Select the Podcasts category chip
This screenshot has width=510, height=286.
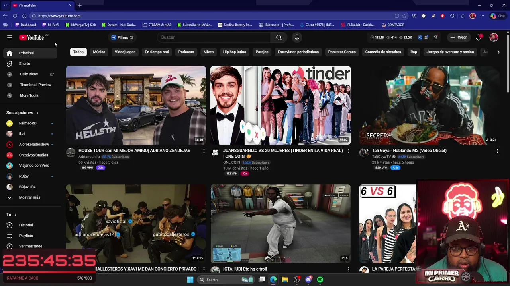tap(186, 52)
